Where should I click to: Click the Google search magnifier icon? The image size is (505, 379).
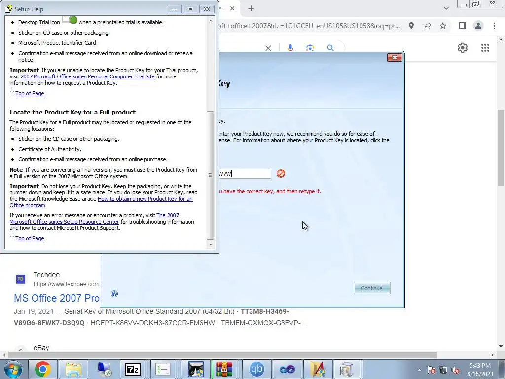[x=330, y=48]
